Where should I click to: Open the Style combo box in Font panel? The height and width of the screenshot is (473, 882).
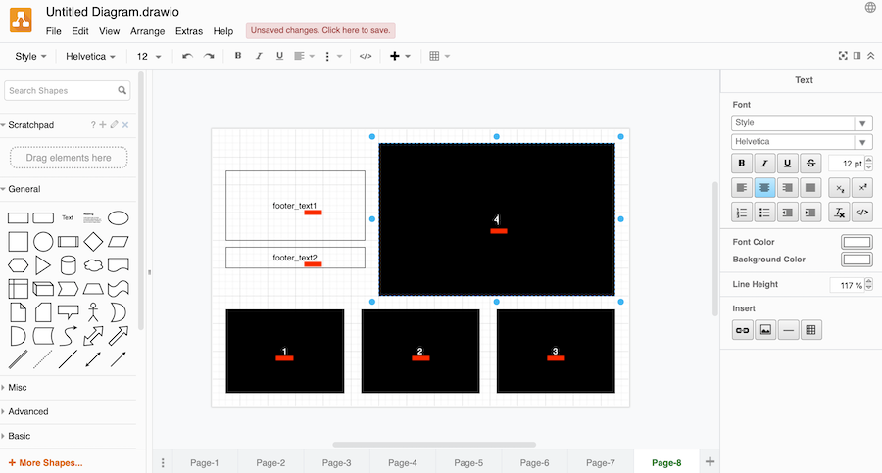(802, 122)
